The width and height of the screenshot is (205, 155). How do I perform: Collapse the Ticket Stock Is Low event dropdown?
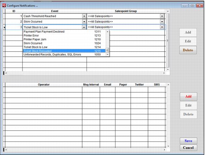[84, 27]
